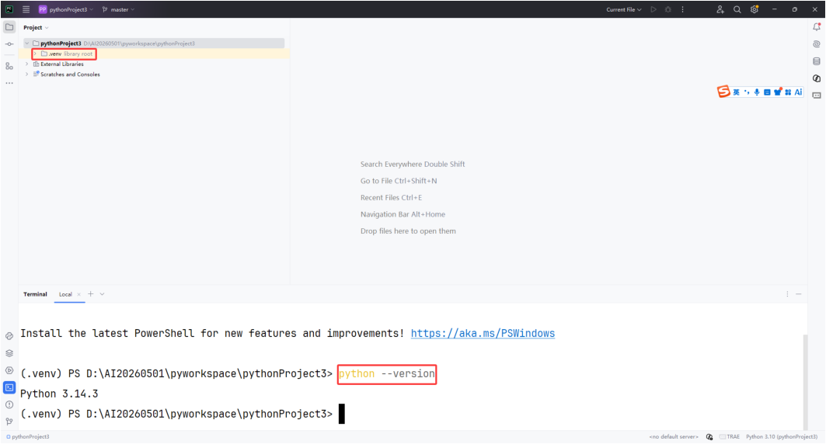Open the bottom icon in the right sidebar
The width and height of the screenshot is (826, 444).
[817, 95]
